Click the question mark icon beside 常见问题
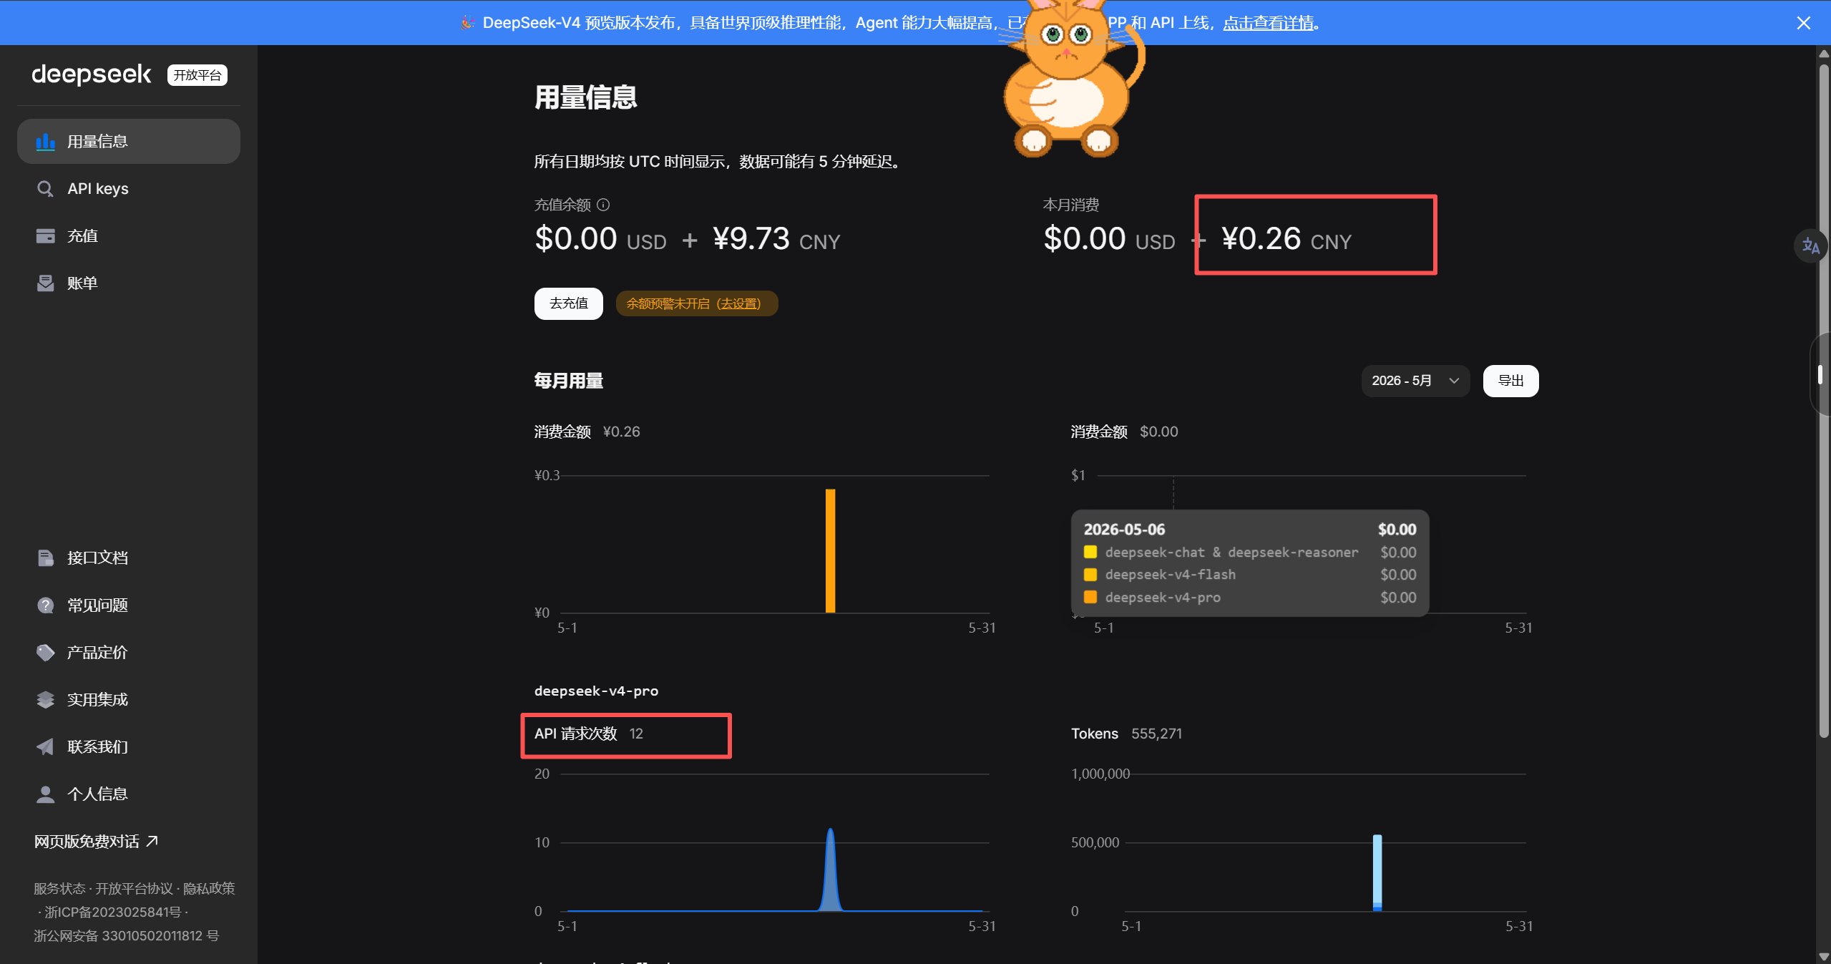 pyautogui.click(x=46, y=605)
